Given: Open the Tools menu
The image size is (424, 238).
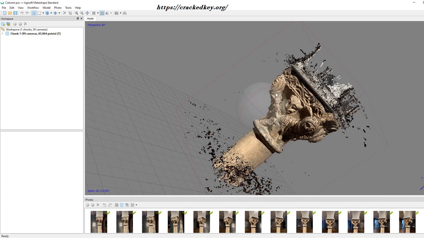Looking at the screenshot, I should point(68,8).
